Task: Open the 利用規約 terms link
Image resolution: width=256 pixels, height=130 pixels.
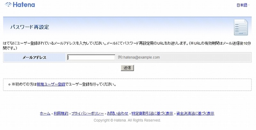Action: click(60, 113)
